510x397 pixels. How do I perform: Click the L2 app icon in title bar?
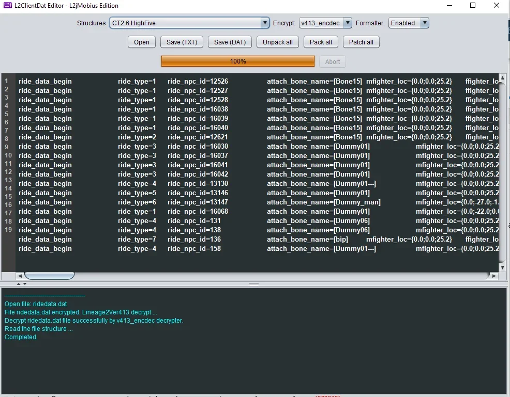click(7, 5)
